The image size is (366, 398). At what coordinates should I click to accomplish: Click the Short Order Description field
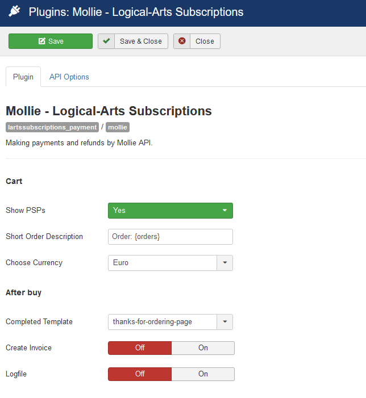pyautogui.click(x=170, y=237)
